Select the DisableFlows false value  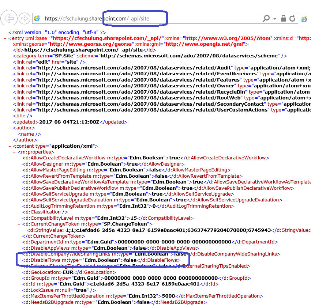130,260
